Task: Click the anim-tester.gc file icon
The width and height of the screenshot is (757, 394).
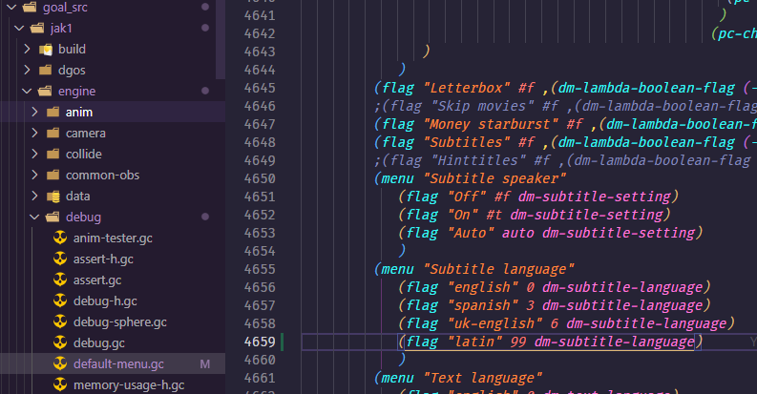Action: point(60,238)
